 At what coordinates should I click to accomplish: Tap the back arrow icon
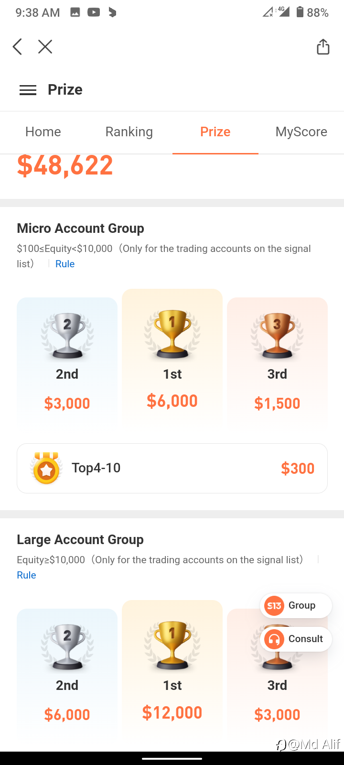[x=18, y=47]
